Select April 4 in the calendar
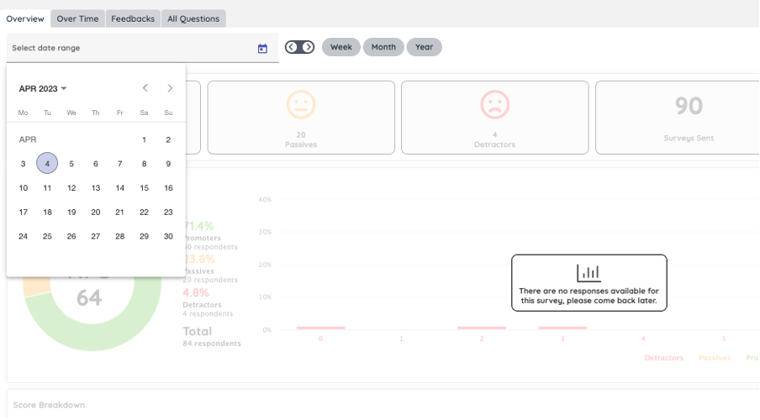The image size is (760, 420). (x=47, y=164)
